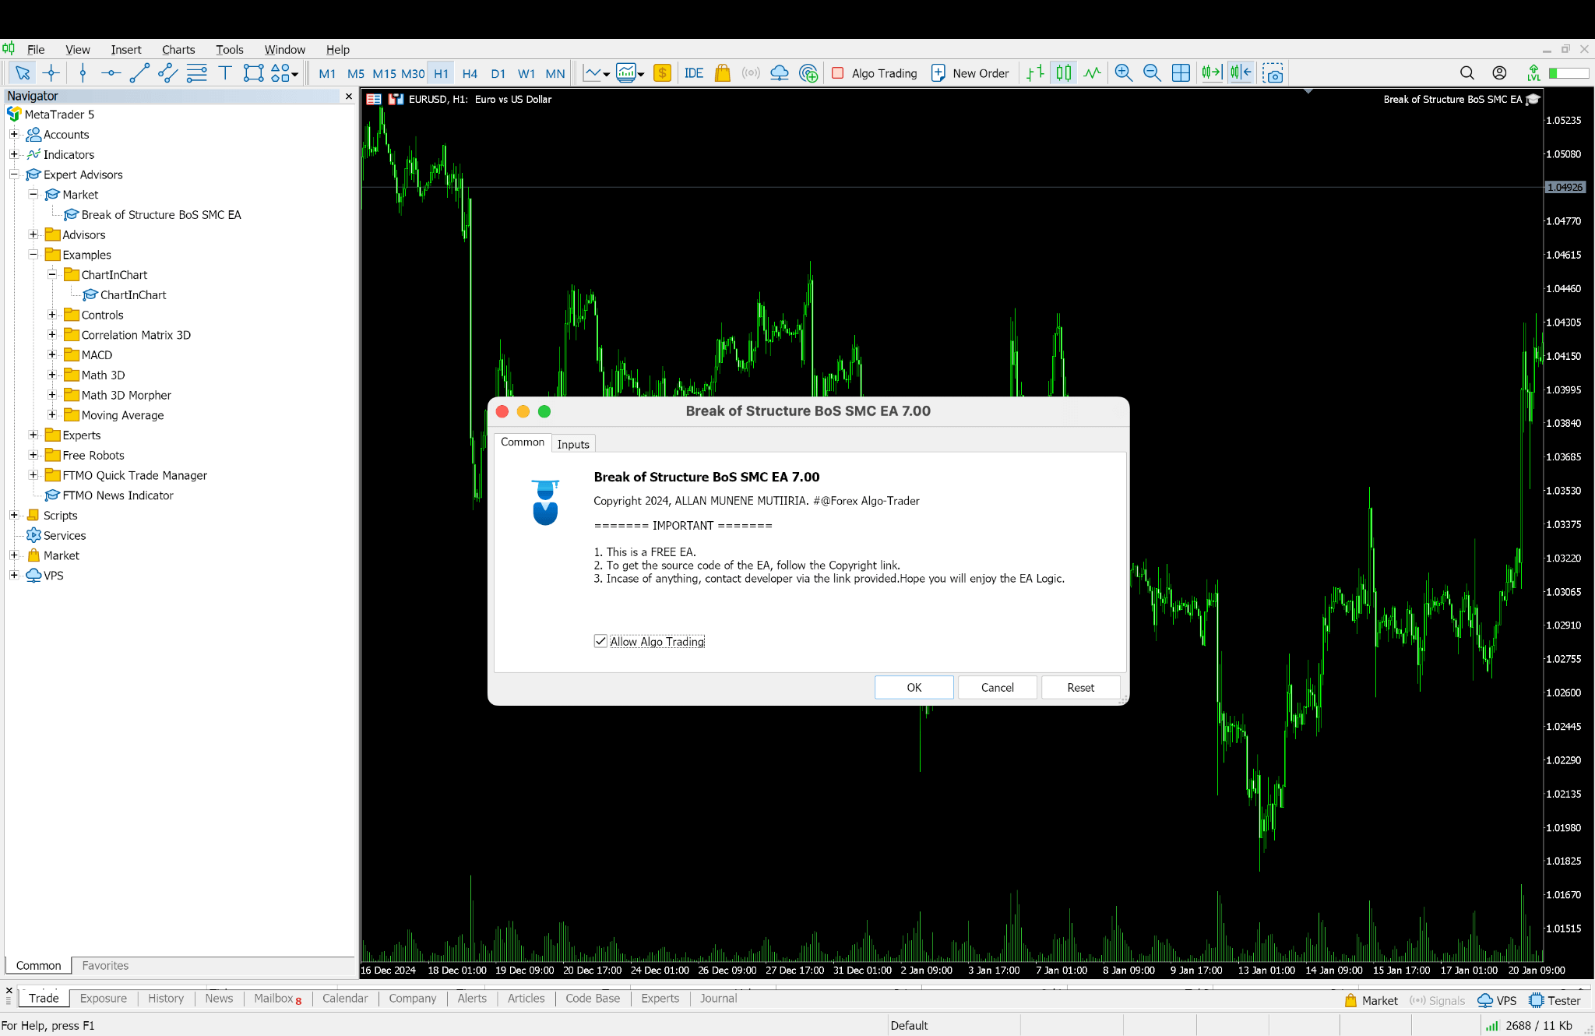Viewport: 1595px width, 1036px height.
Task: Select the rectangle shape tool
Action: tap(253, 73)
